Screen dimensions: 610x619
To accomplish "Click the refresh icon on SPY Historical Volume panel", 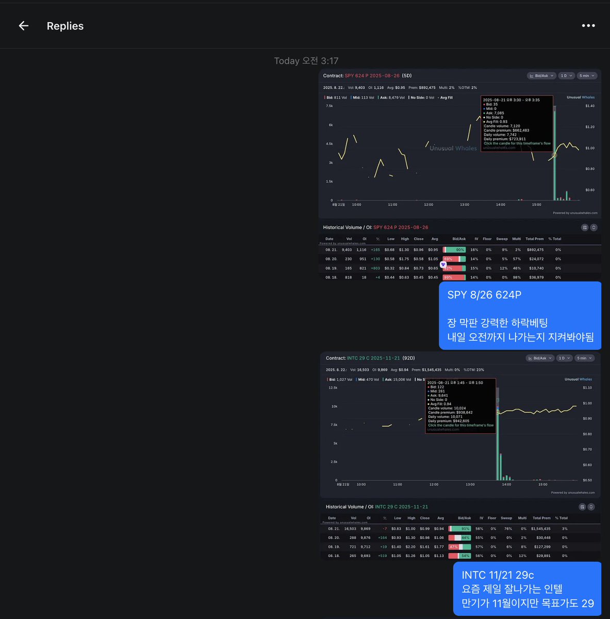I will coord(594,227).
